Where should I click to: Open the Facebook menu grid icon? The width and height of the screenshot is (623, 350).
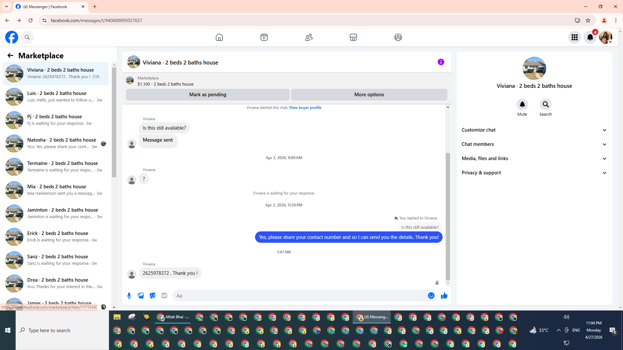[575, 37]
